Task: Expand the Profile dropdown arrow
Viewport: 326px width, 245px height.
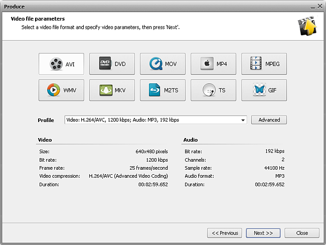Action: pos(243,120)
